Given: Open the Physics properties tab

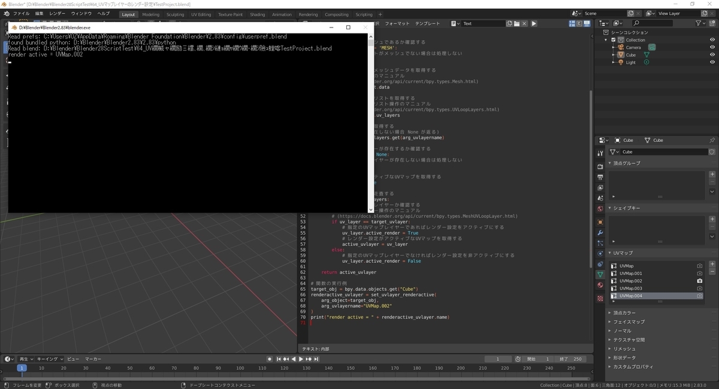Looking at the screenshot, I should coord(600,253).
